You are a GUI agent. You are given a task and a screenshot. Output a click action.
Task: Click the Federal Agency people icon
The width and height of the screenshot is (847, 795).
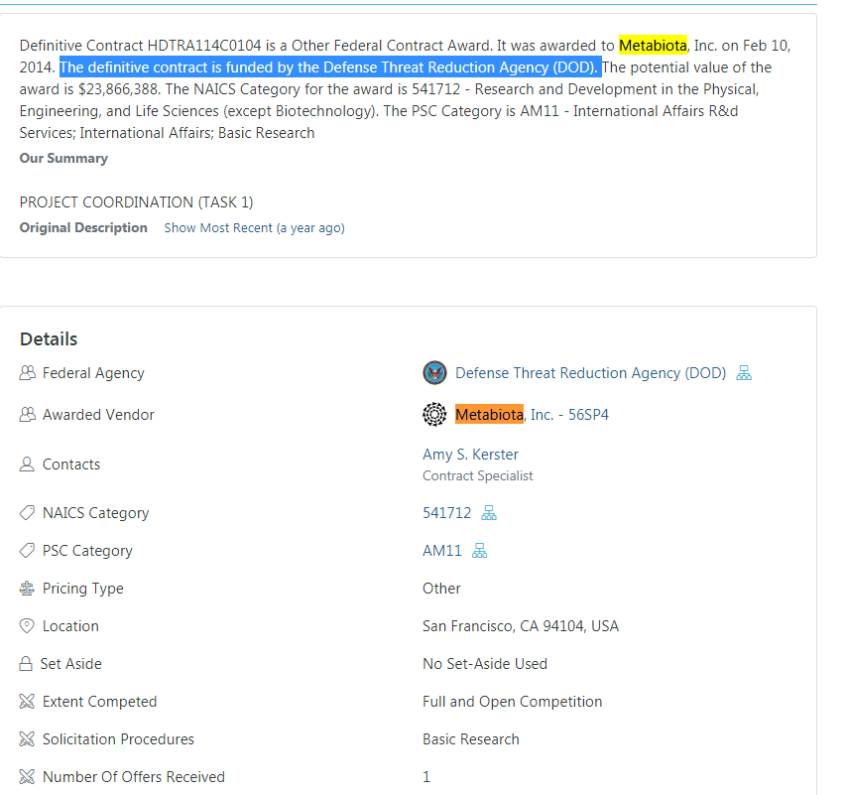click(x=27, y=373)
